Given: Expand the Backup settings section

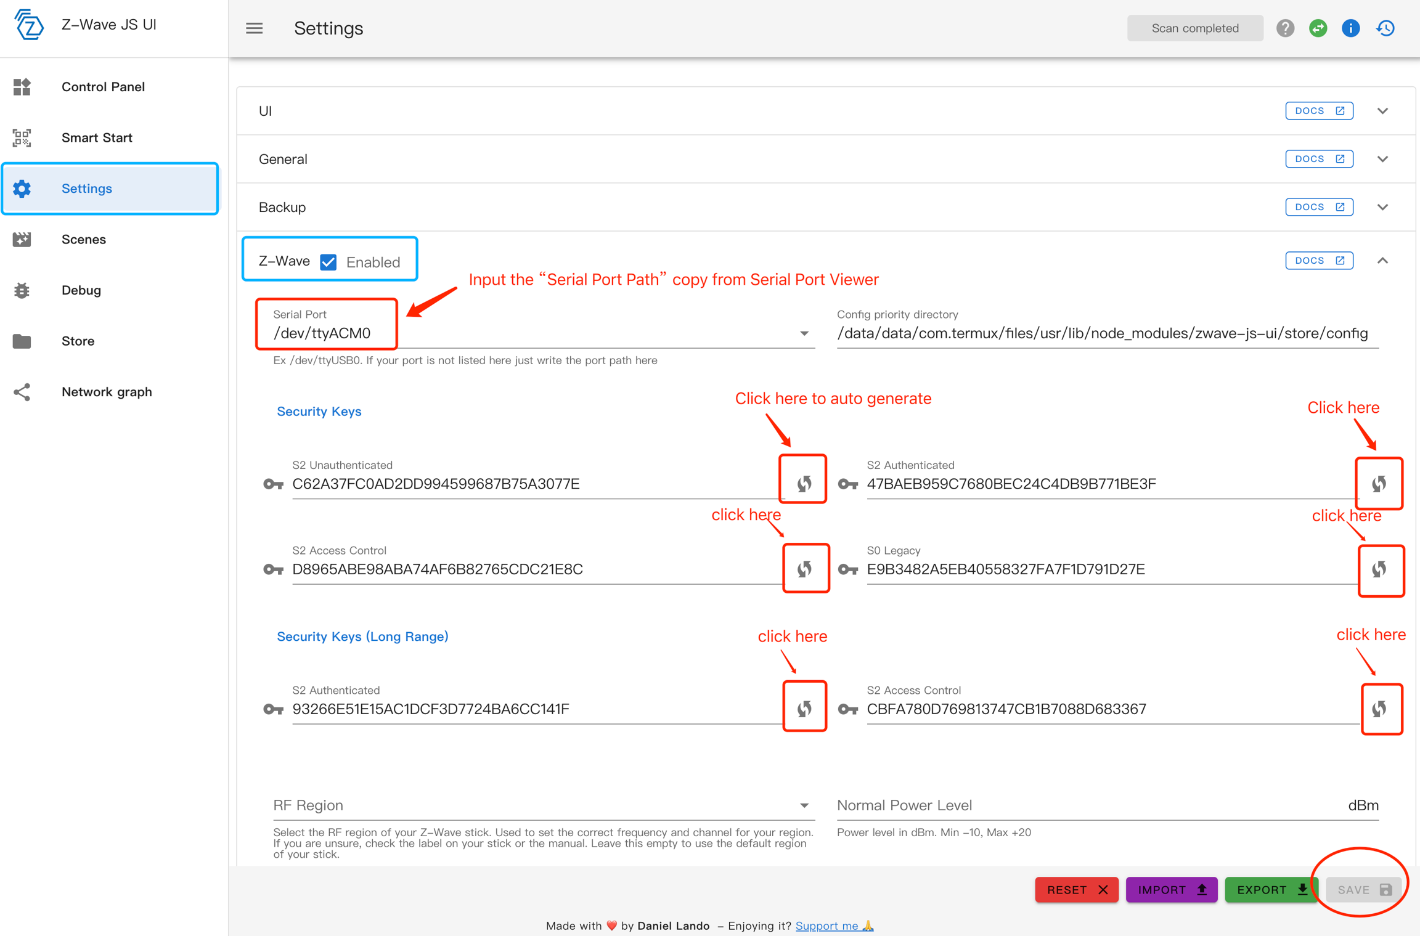Looking at the screenshot, I should (x=1382, y=207).
